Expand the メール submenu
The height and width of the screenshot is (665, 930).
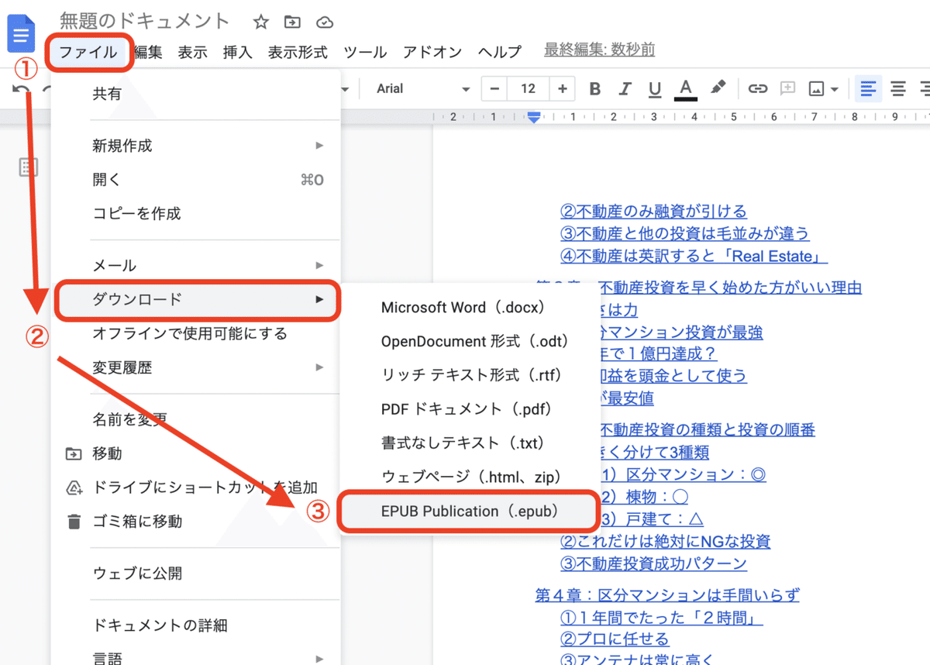[195, 265]
